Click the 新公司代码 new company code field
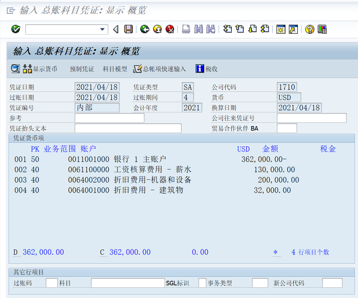 (x=332, y=283)
